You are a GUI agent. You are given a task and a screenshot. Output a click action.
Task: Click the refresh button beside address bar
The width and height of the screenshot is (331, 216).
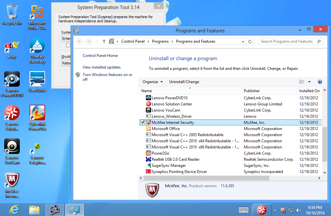pos(250,41)
